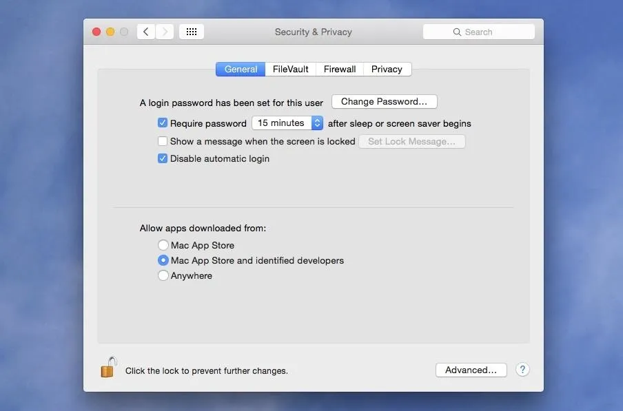Close window with the red button
Screen dimensions: 623x411
tap(96, 32)
